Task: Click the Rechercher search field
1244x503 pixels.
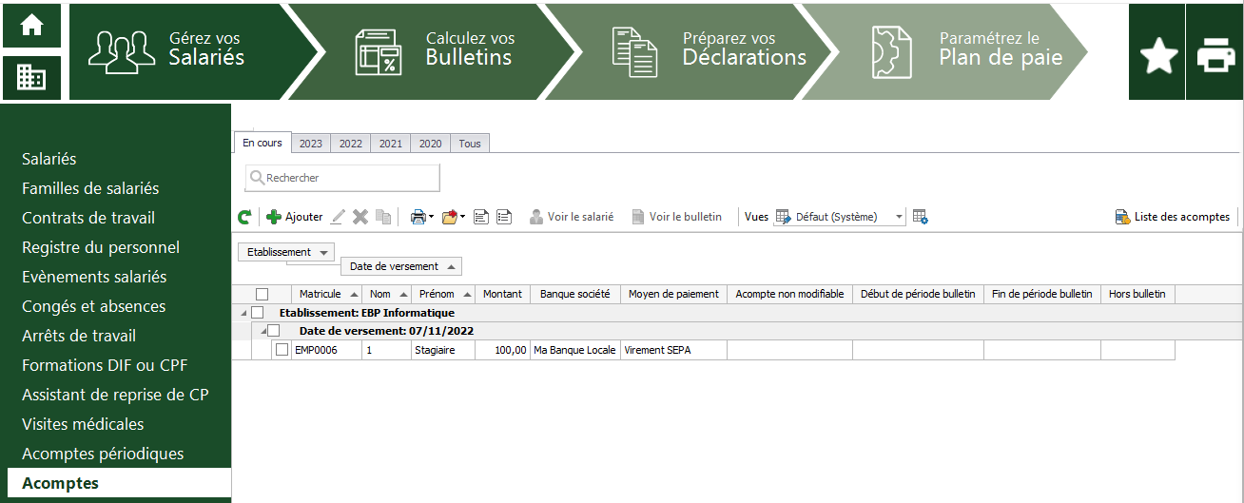Action: pos(343,178)
